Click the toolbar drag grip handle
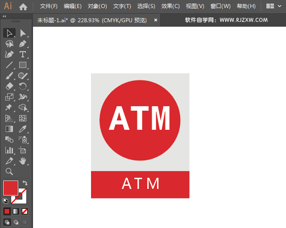This screenshot has height=228, width=286. pos(16,21)
